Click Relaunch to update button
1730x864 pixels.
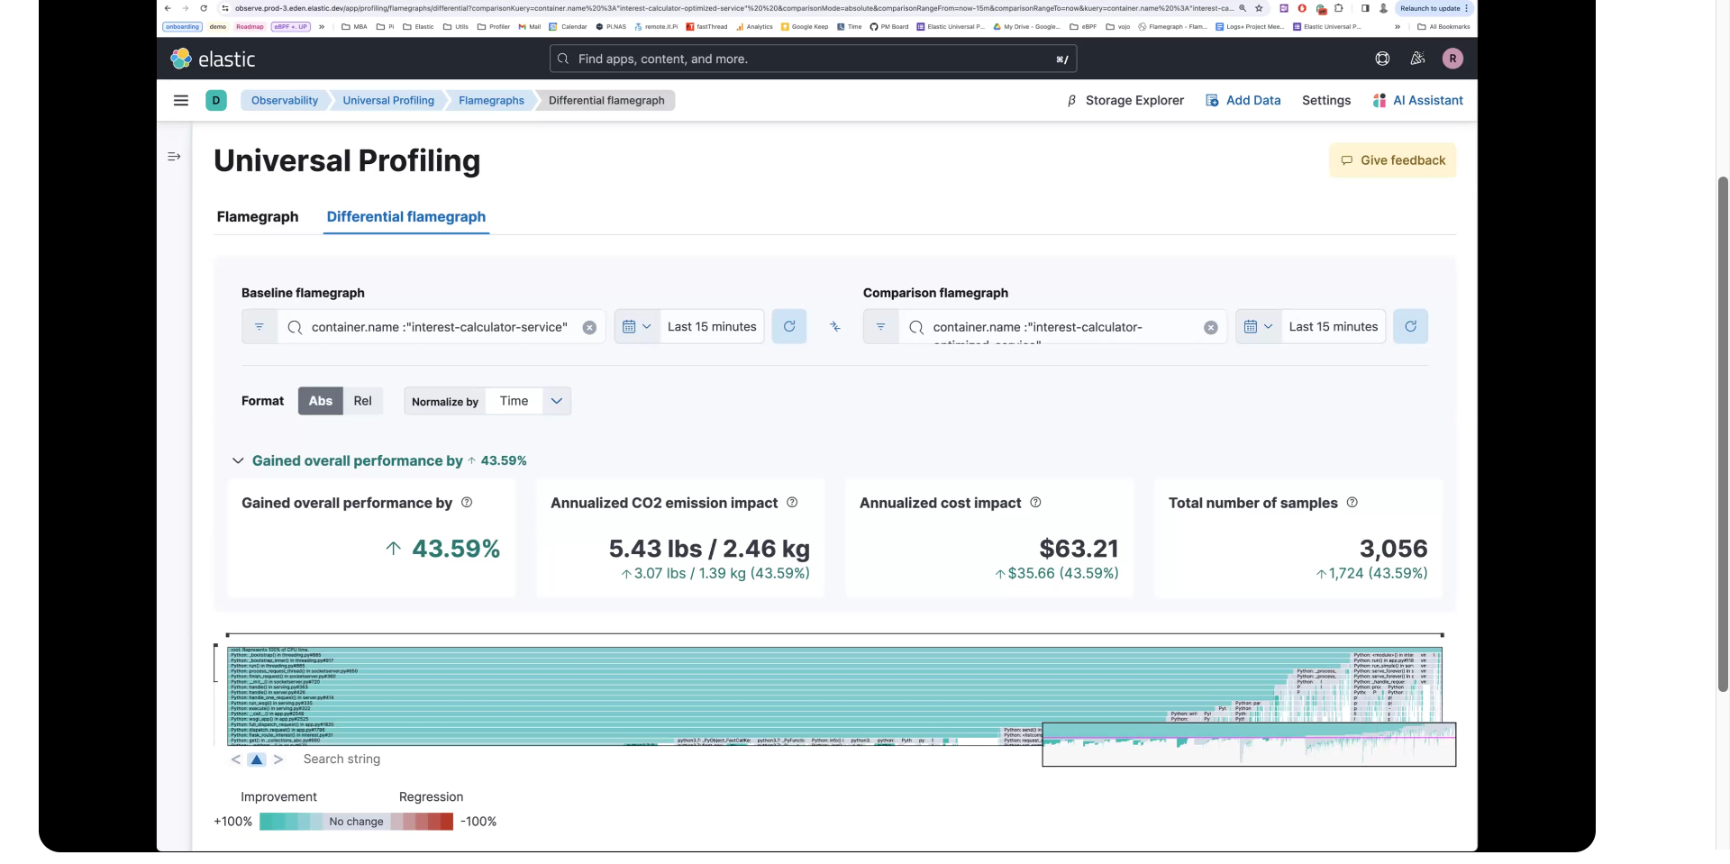[x=1434, y=8]
